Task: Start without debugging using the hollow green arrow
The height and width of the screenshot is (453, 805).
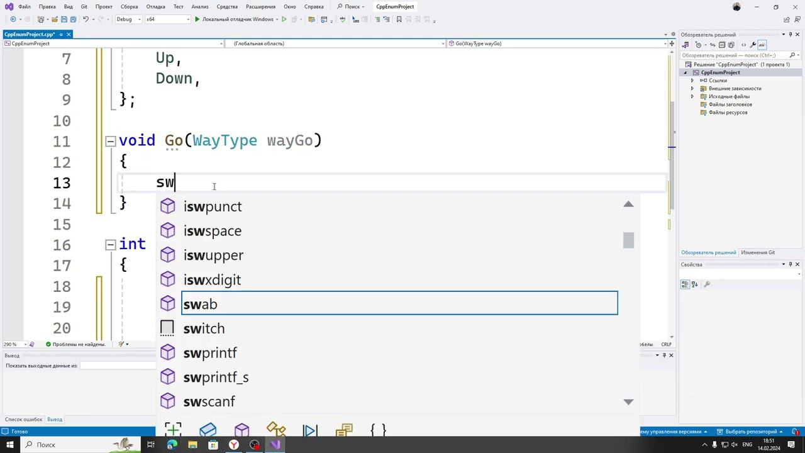Action: point(284,20)
